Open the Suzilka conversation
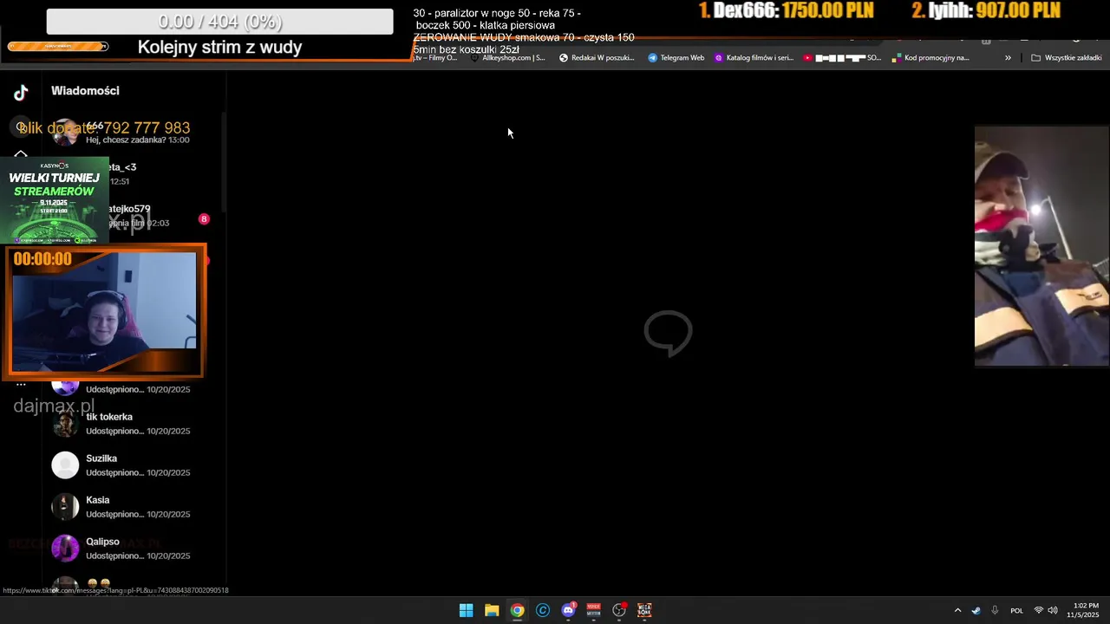The image size is (1110, 624). [134, 465]
